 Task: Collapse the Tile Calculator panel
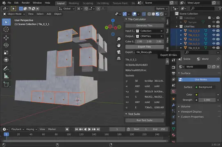(x=126, y=19)
